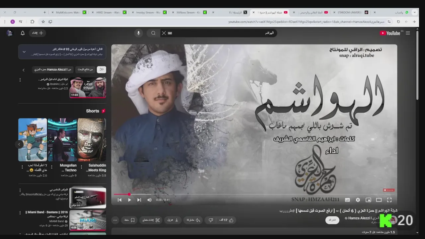Click the Create (+) button
425x239 pixels.
38,33
